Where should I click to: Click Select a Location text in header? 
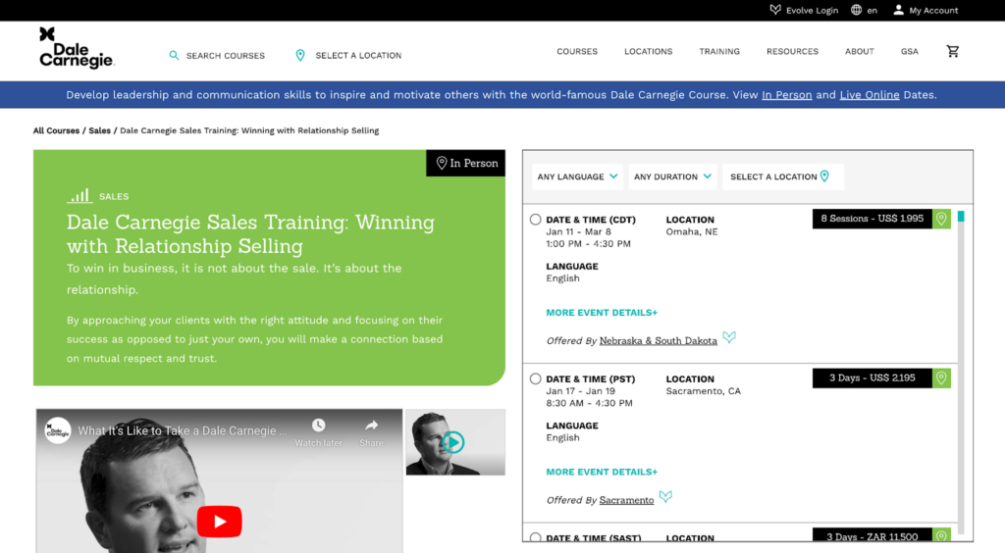click(x=358, y=56)
